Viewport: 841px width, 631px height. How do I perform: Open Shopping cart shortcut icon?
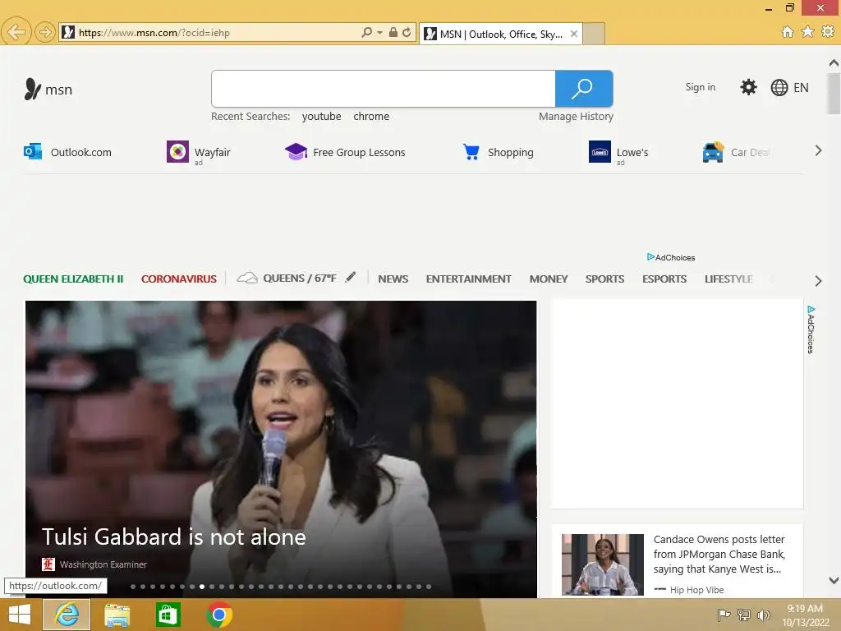click(471, 152)
